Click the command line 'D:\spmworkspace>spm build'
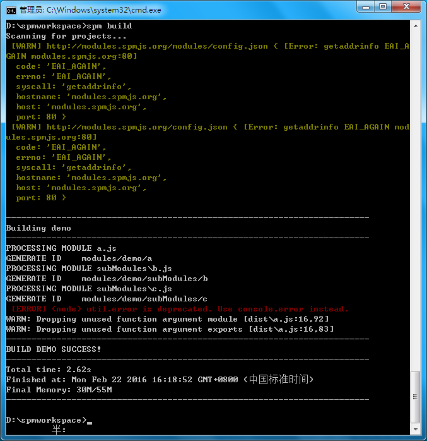Screen dimensions: 427x441 click(x=69, y=26)
